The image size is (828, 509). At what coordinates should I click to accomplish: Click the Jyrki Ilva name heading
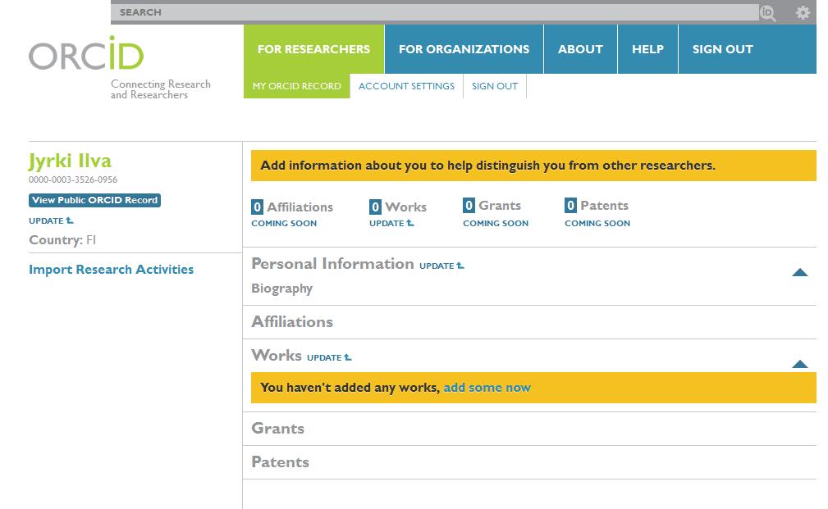71,161
